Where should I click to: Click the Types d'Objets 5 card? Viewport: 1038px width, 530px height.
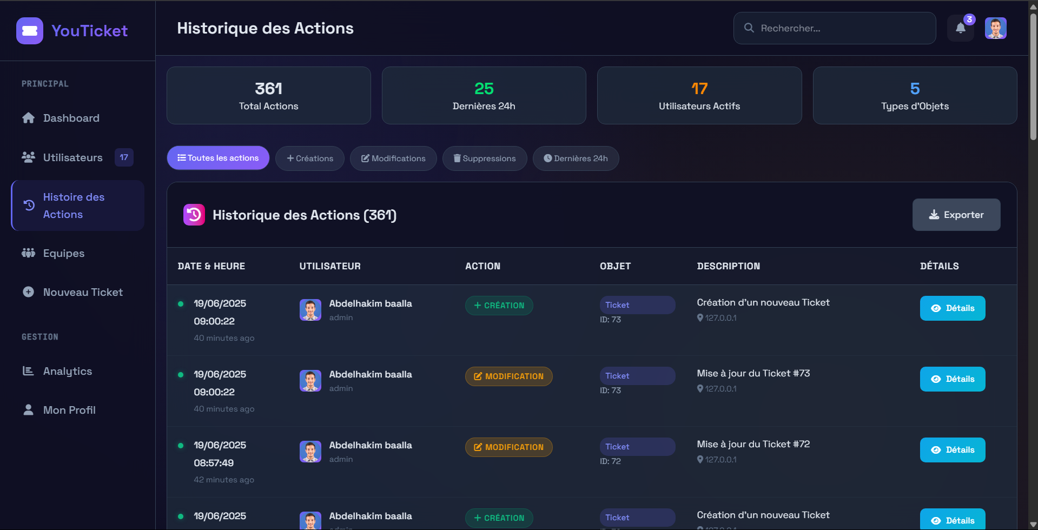pyautogui.click(x=915, y=96)
